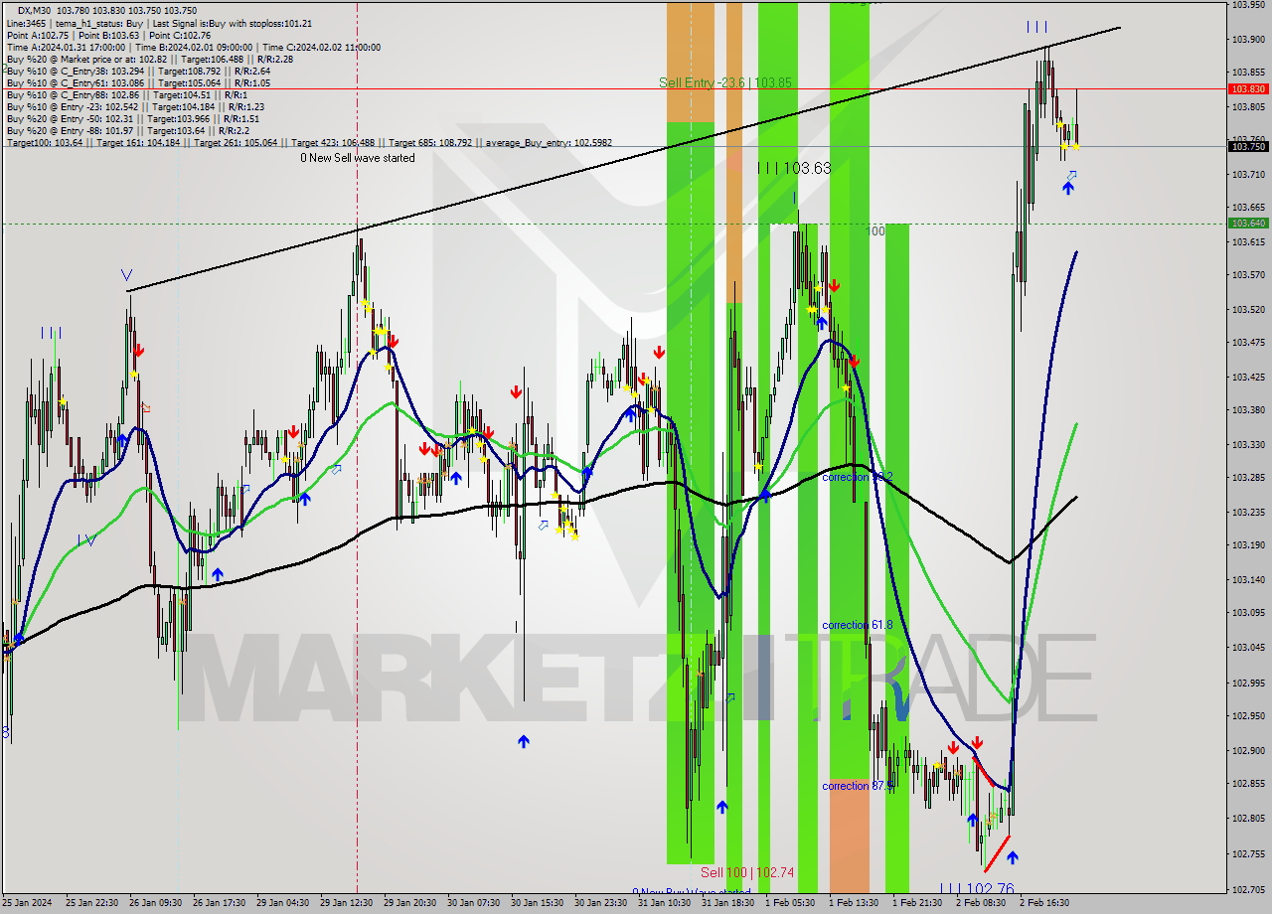Click the 'Target100: 103.64' summary line
1272x914 pixels.
click(309, 142)
